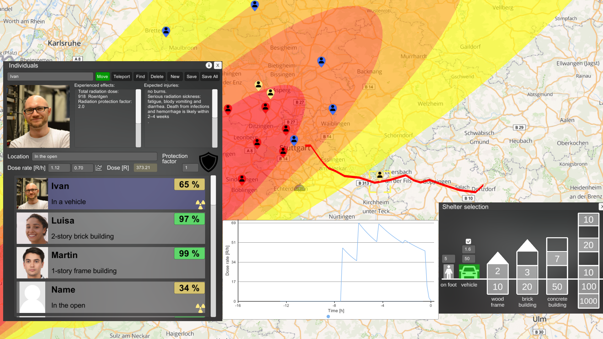Click the info icon in Individuals panel
This screenshot has height=339, width=603.
[x=209, y=65]
